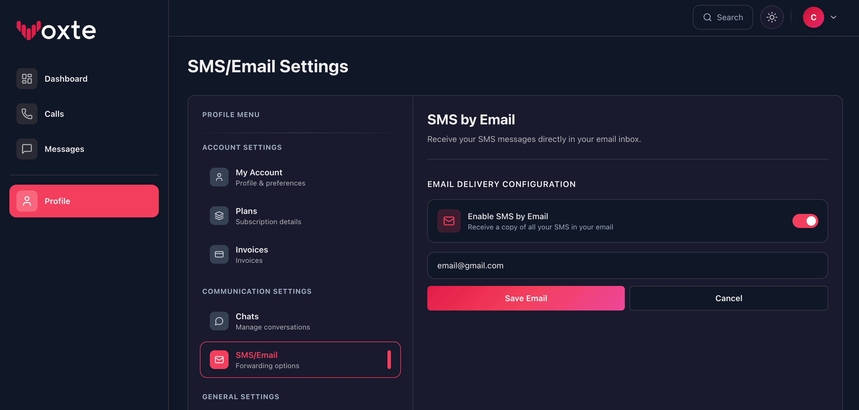Toggle the light/dark theme brightness icon
This screenshot has width=859, height=410.
[772, 17]
